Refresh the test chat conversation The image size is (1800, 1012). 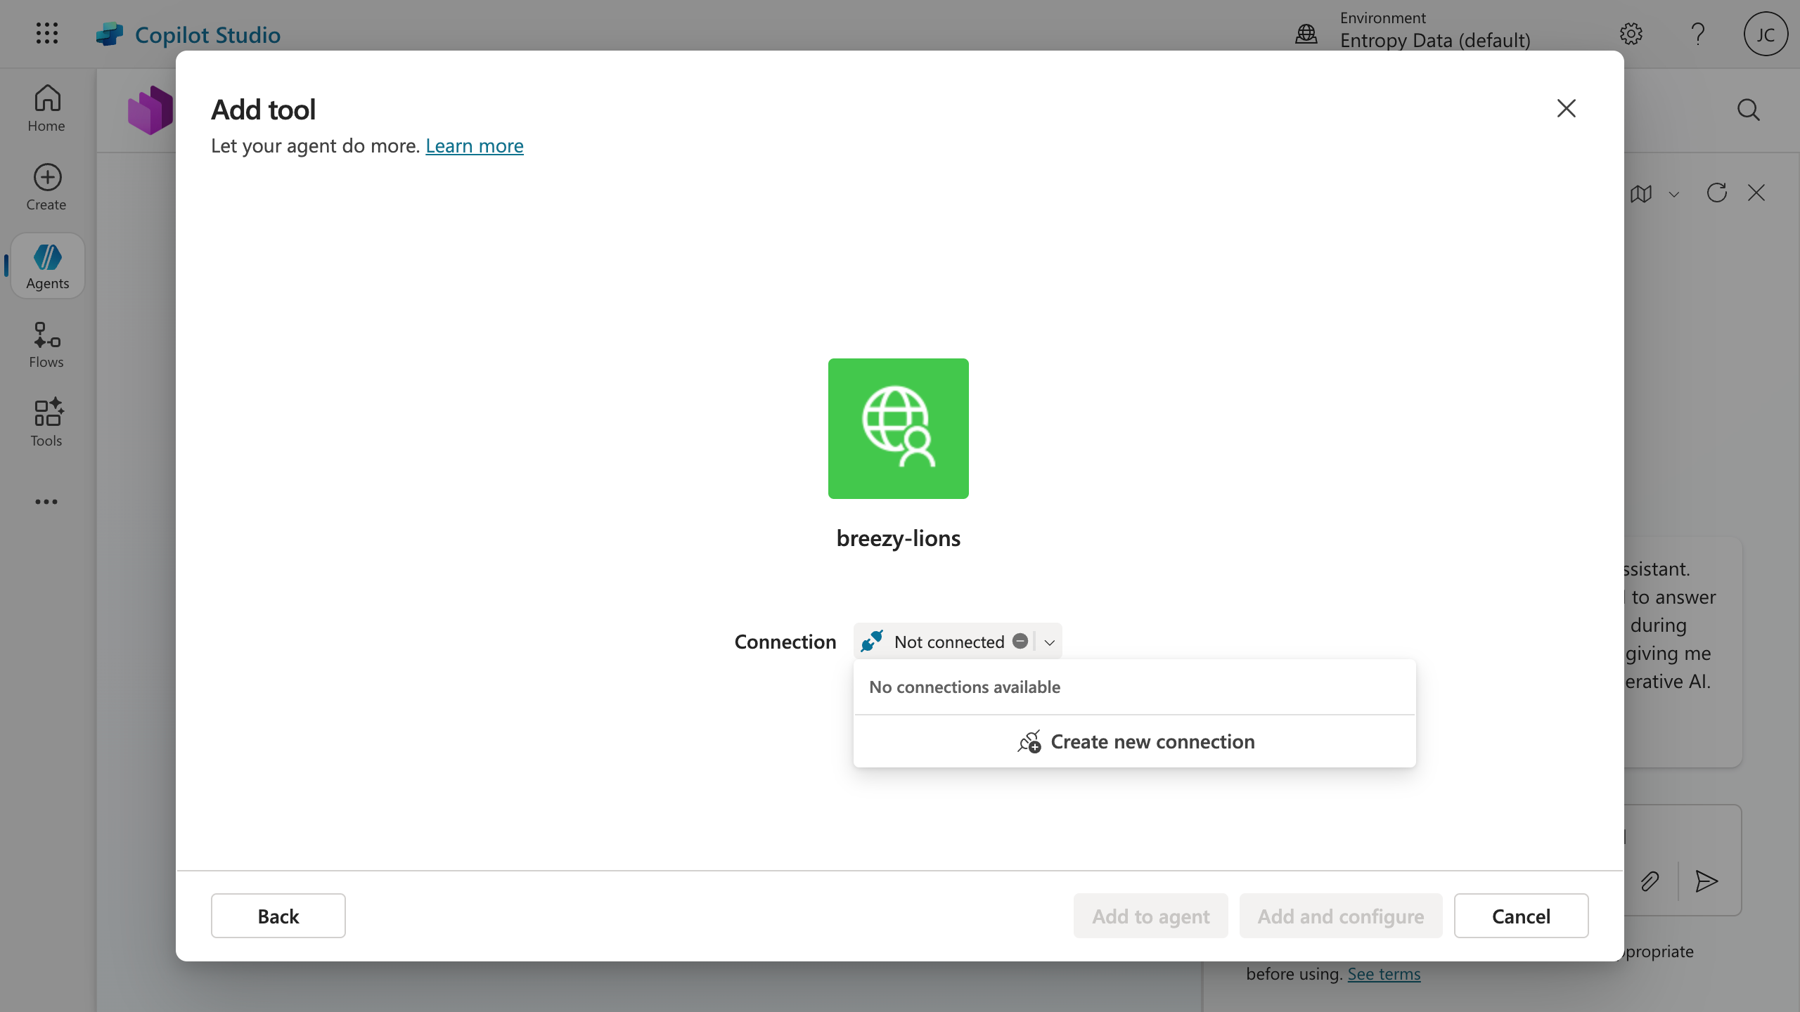point(1716,193)
